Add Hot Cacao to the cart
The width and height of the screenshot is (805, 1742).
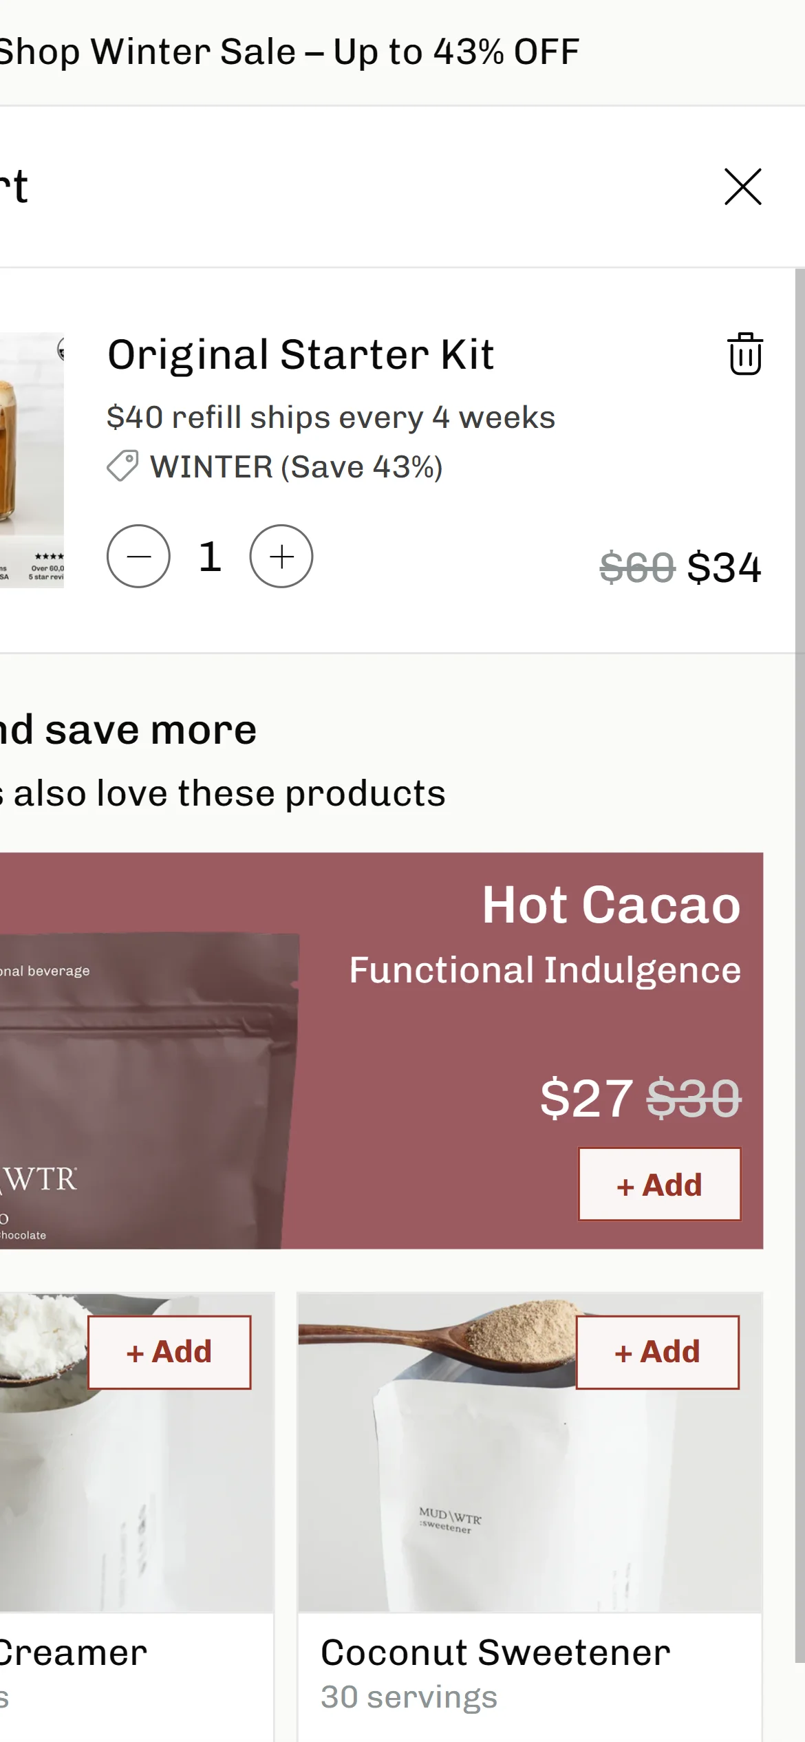659,1184
